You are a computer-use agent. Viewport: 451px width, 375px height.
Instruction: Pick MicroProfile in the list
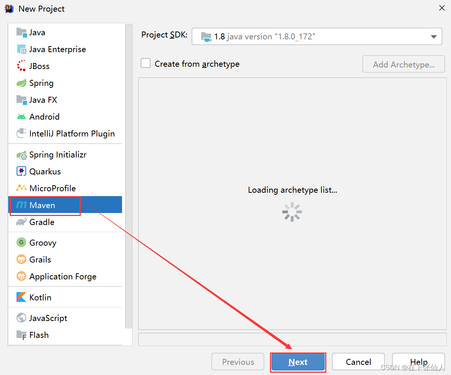click(x=53, y=188)
